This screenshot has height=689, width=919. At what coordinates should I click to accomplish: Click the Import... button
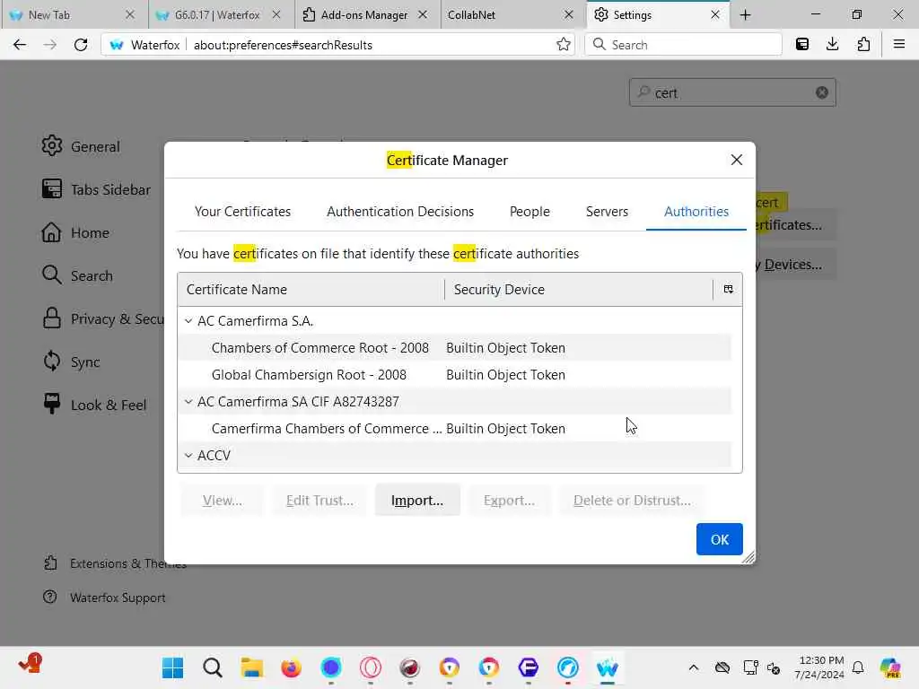[x=417, y=501]
